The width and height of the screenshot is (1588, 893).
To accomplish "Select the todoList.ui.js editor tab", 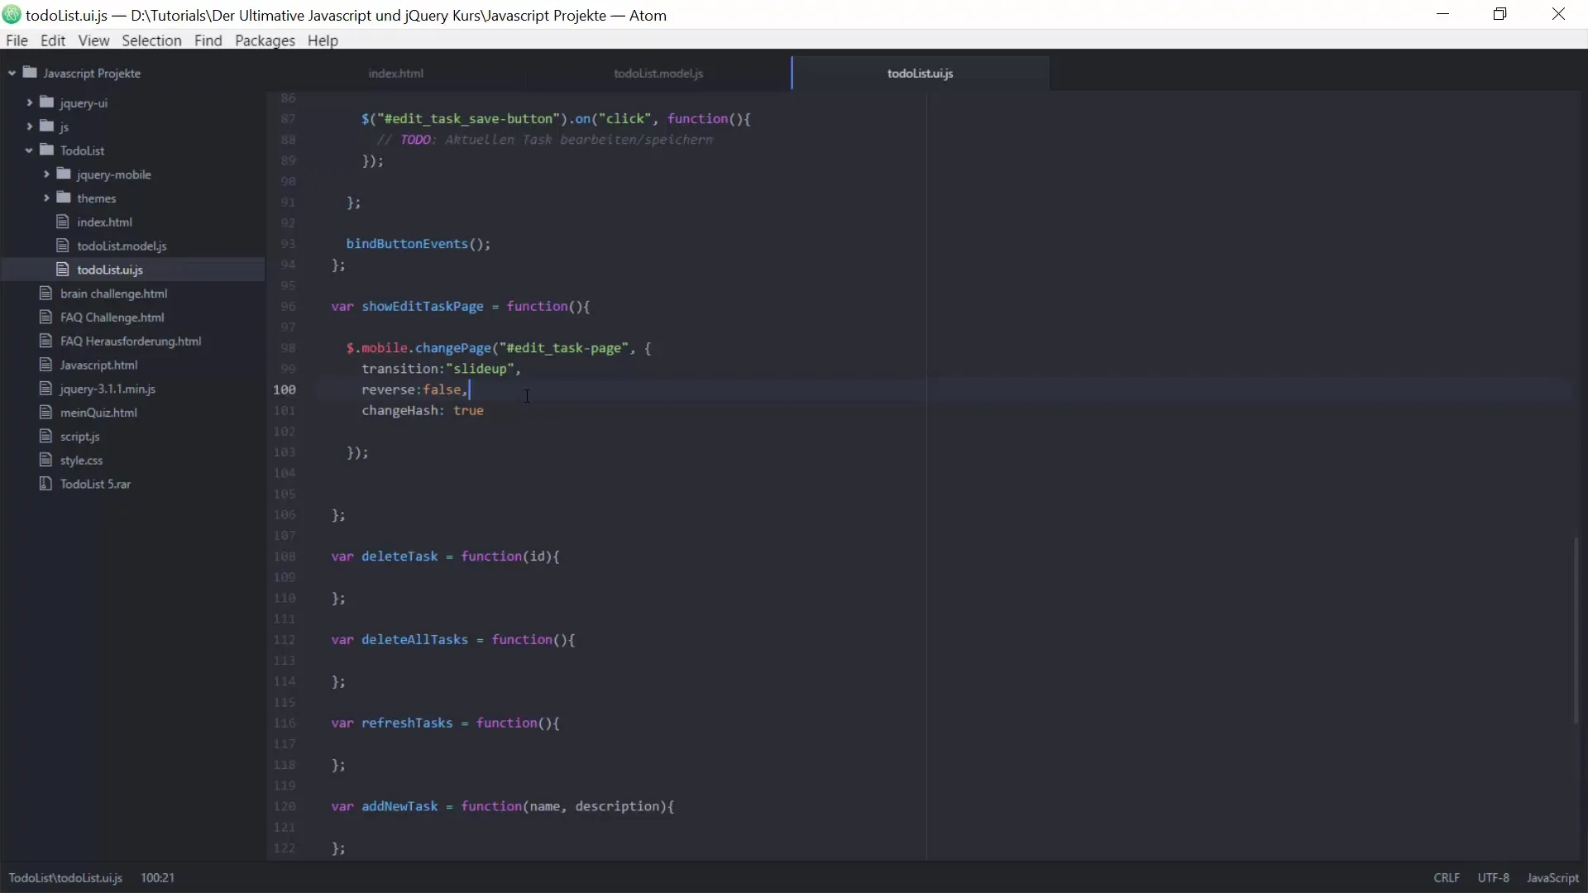I will pyautogui.click(x=921, y=73).
